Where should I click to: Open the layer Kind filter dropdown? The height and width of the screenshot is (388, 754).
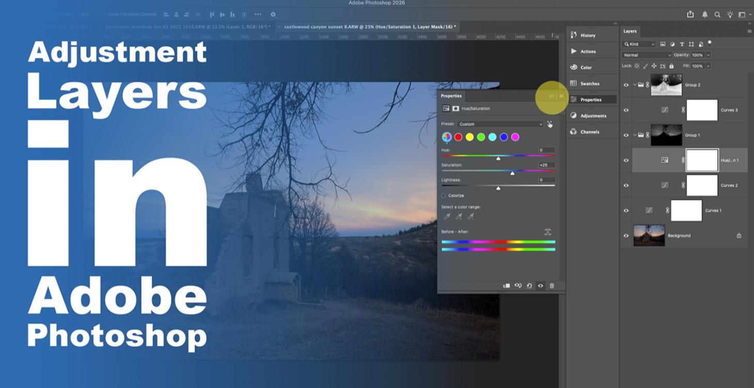click(639, 44)
